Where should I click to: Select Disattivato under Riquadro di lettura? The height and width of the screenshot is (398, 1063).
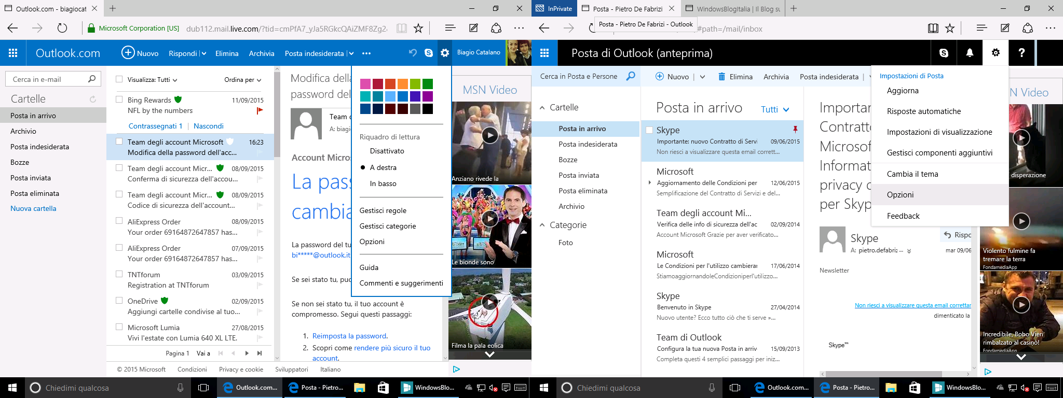coord(387,151)
